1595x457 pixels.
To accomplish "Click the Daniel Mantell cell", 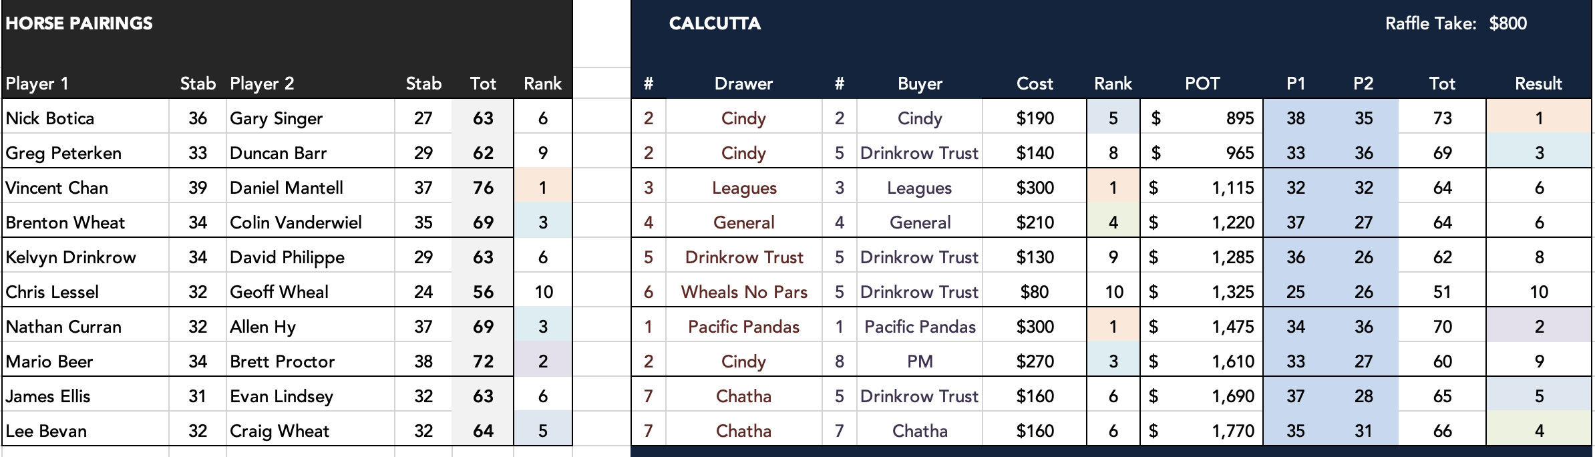I will coord(287,188).
